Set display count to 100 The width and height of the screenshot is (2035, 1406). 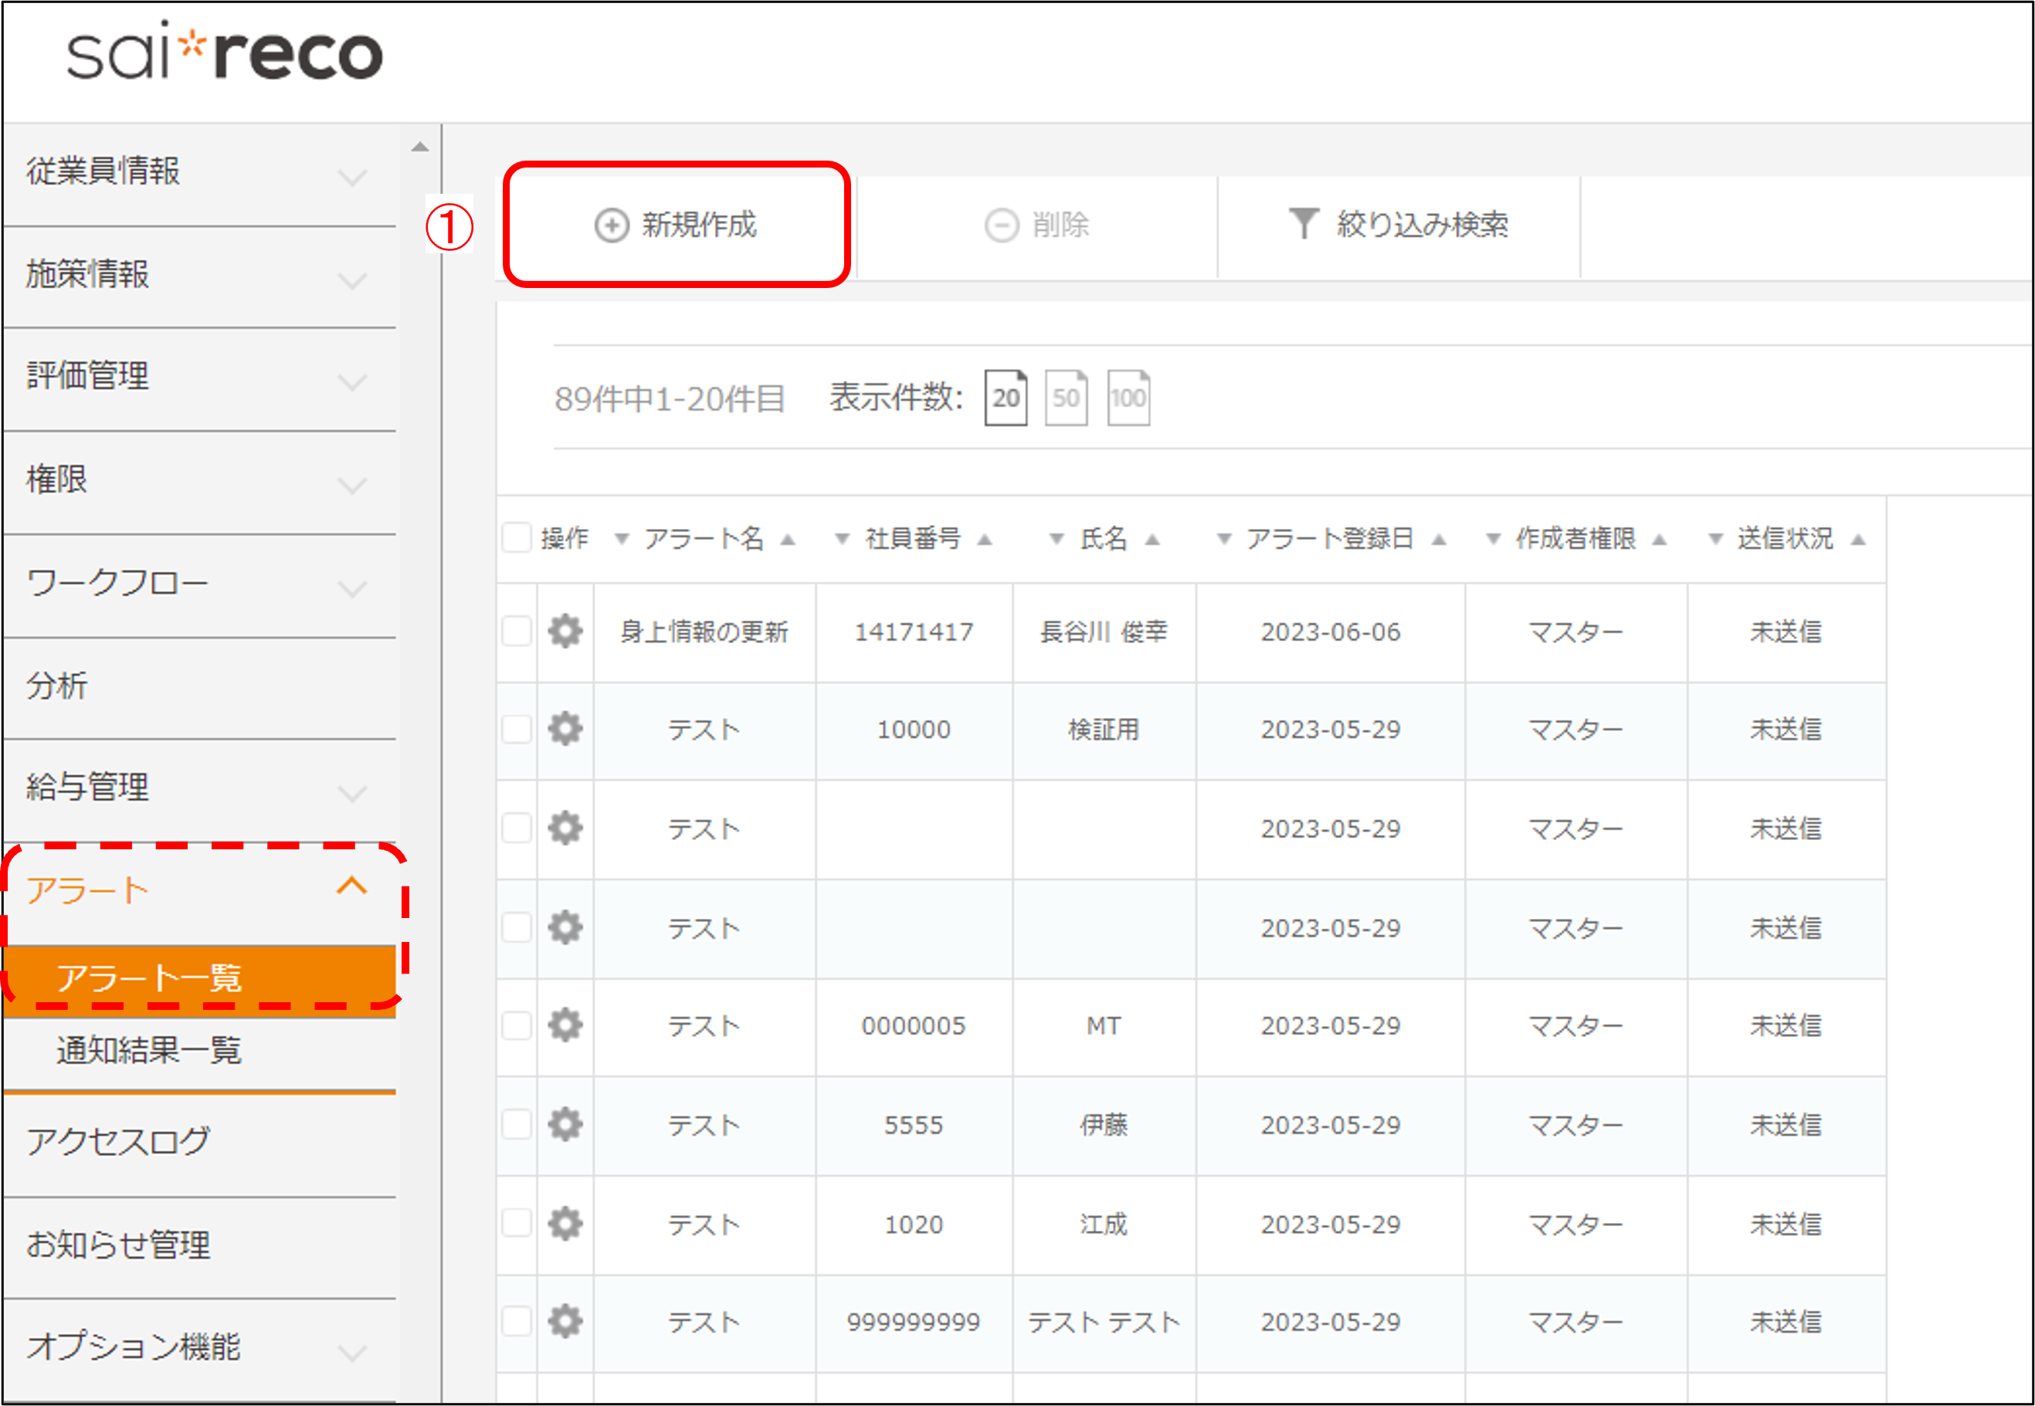[1128, 398]
